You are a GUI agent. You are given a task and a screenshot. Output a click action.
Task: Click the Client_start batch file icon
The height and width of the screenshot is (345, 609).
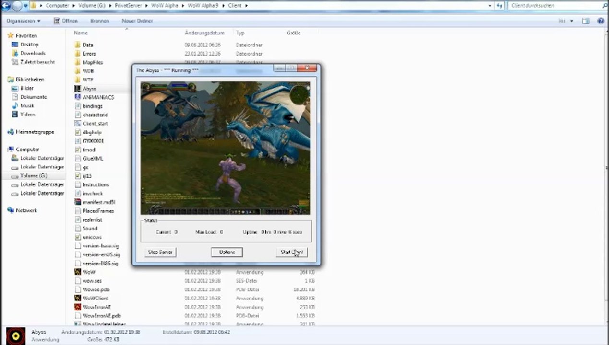click(78, 124)
